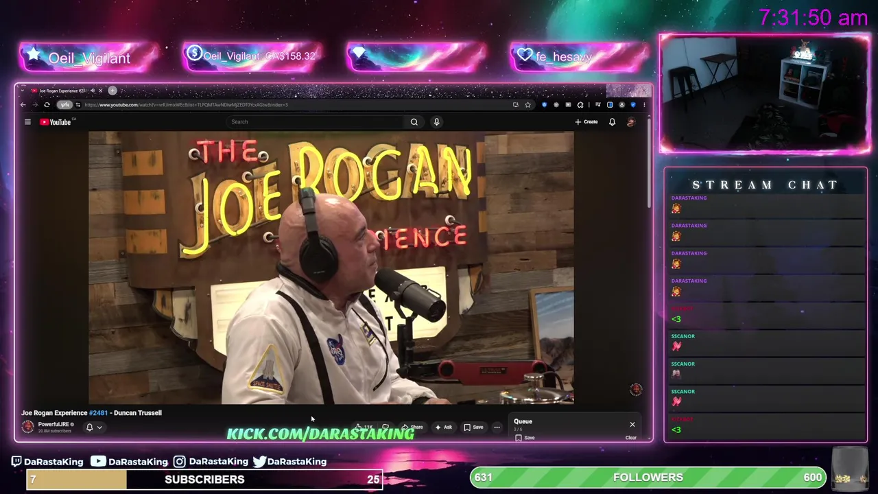Expand the subscription notification bell dropdown
Screen dimensions: 878x494
tap(94, 427)
